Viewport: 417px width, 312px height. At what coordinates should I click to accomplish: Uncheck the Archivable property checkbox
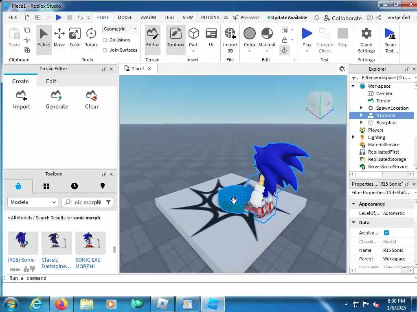point(386,233)
